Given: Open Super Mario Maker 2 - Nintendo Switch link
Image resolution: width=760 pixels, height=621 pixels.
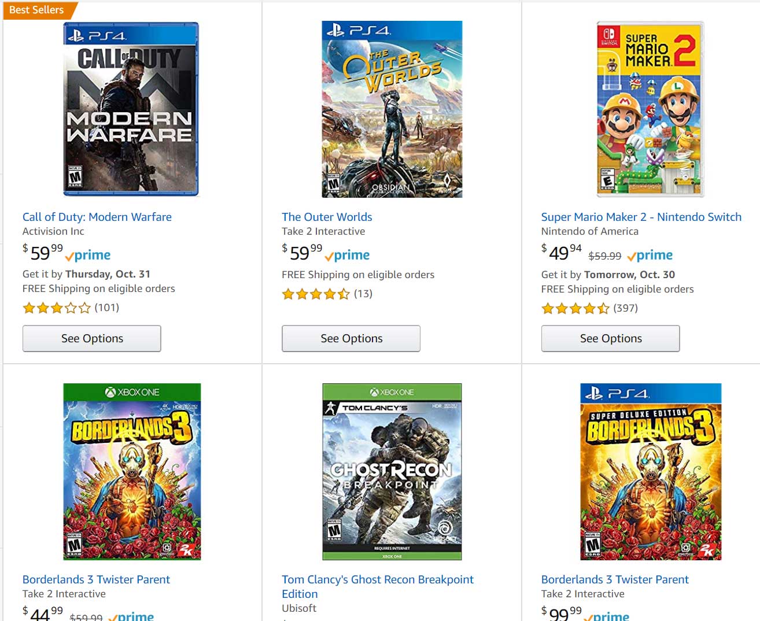Looking at the screenshot, I should click(x=641, y=217).
